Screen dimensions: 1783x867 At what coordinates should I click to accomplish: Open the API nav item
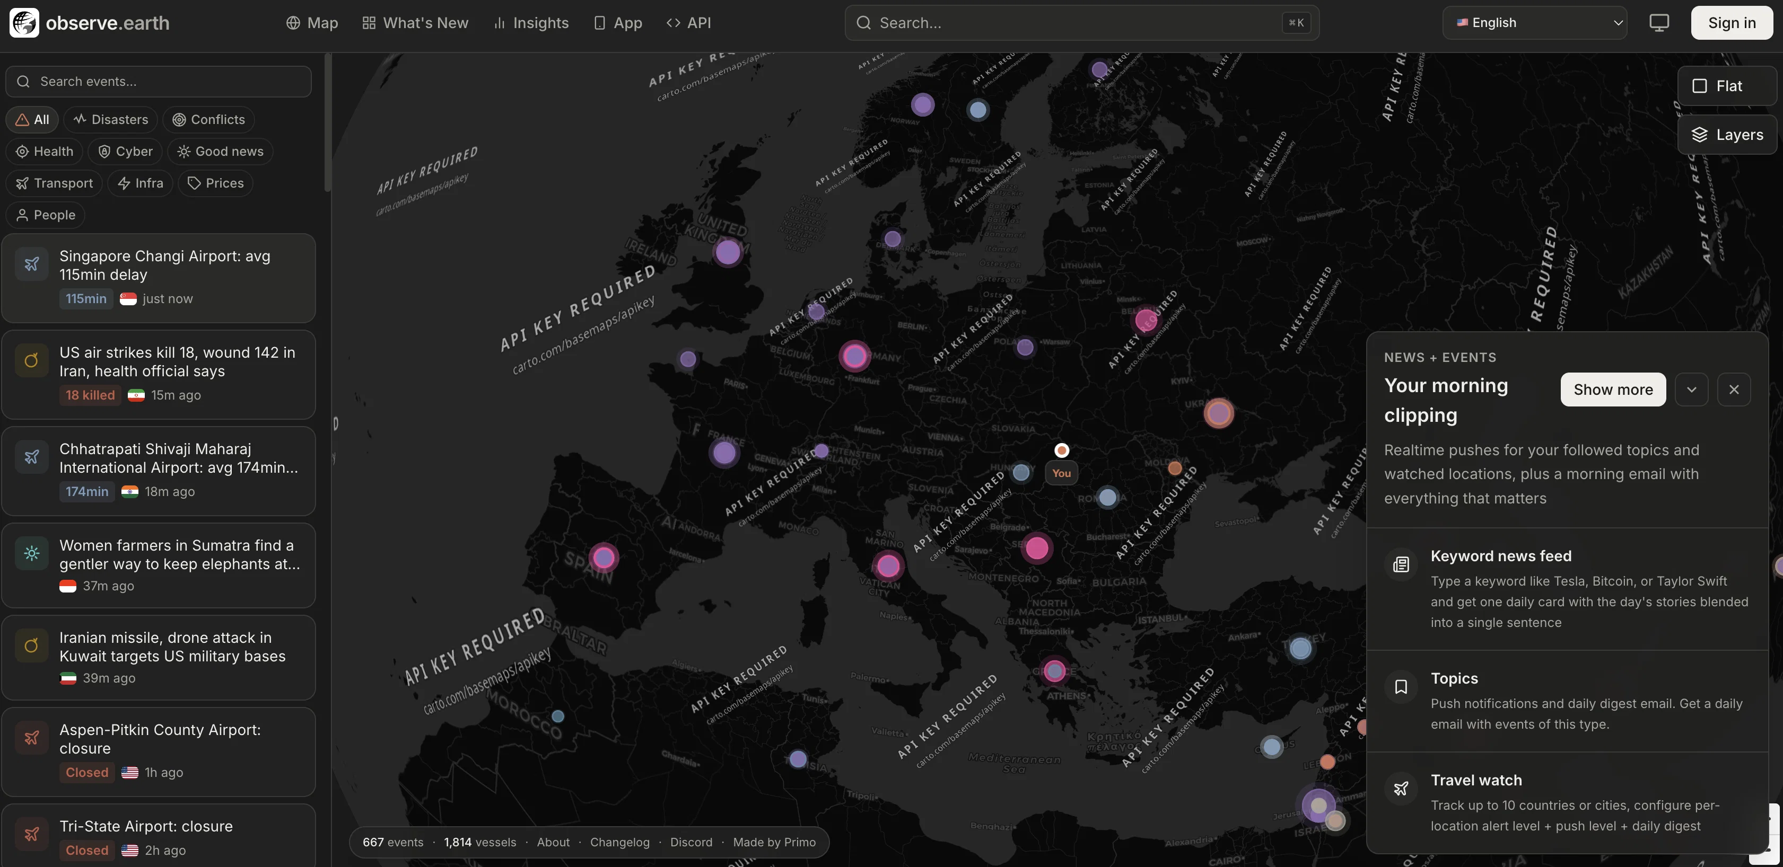pos(689,23)
